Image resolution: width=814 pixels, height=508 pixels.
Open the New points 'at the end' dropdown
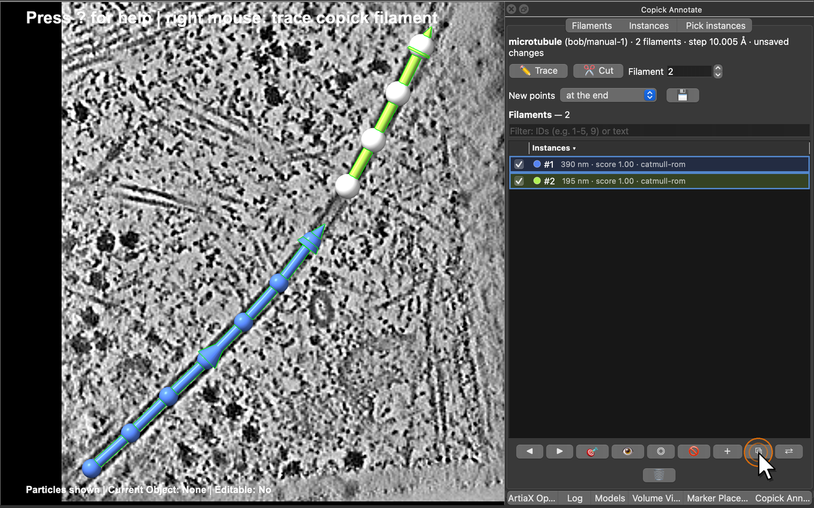tap(608, 95)
